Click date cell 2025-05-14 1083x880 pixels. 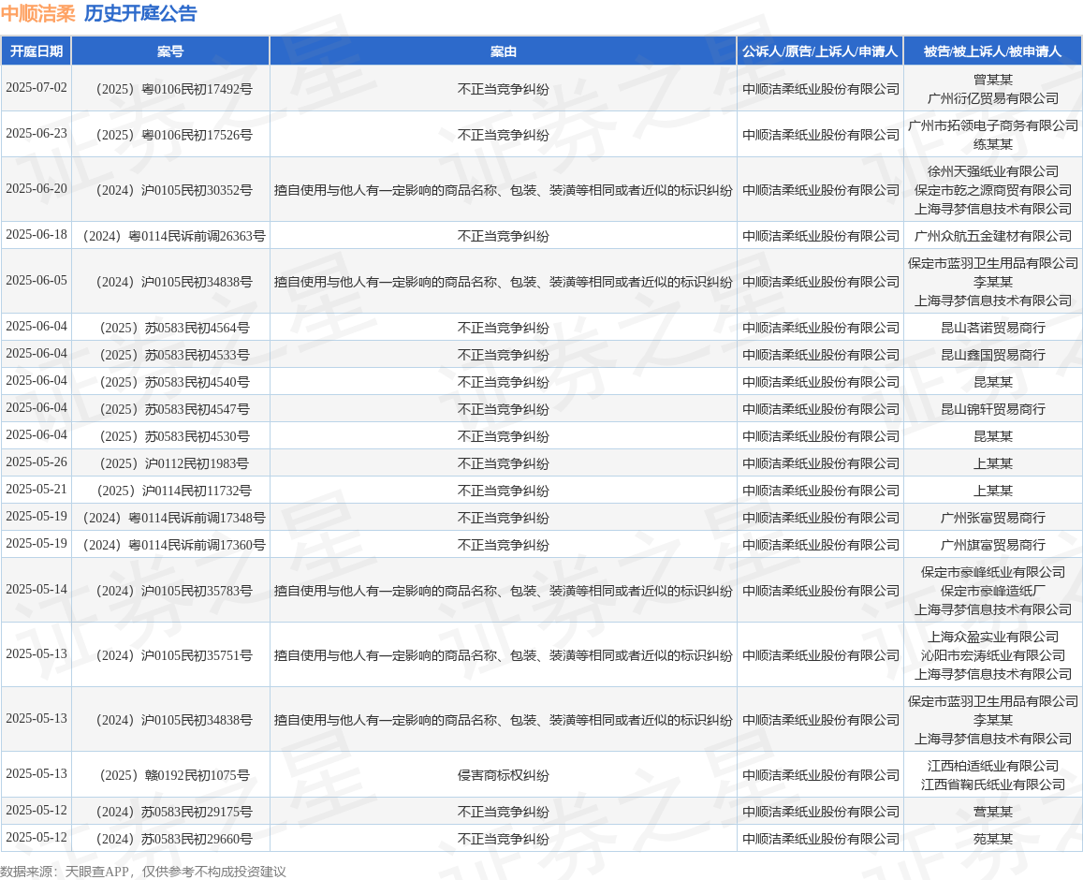(x=37, y=589)
